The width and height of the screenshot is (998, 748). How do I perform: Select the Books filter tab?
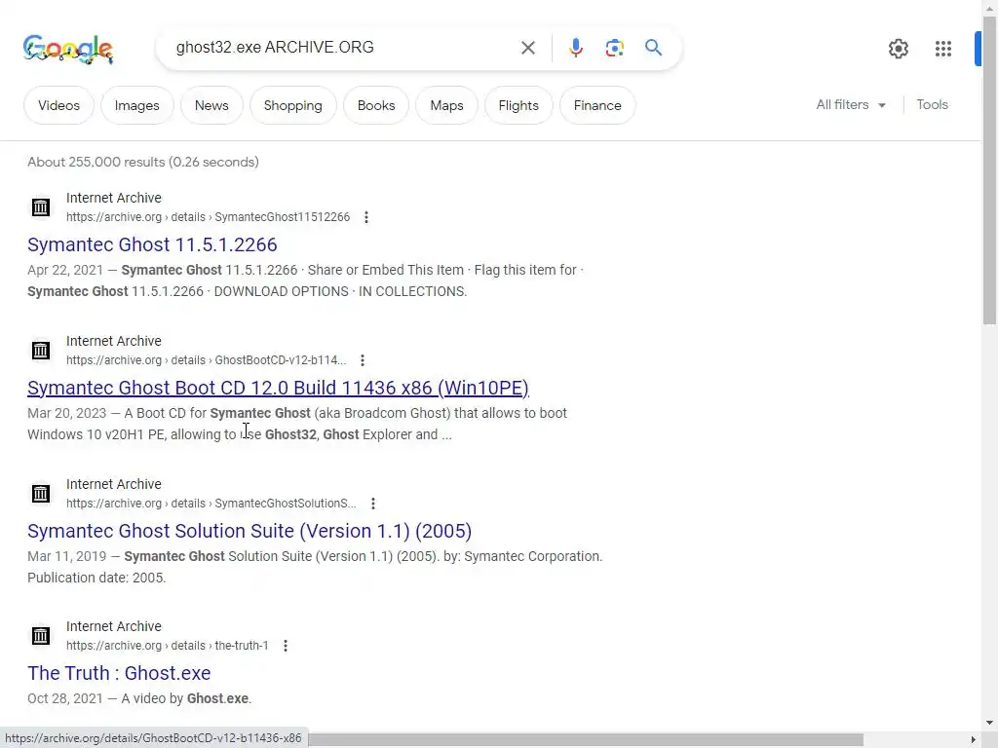pyautogui.click(x=376, y=105)
